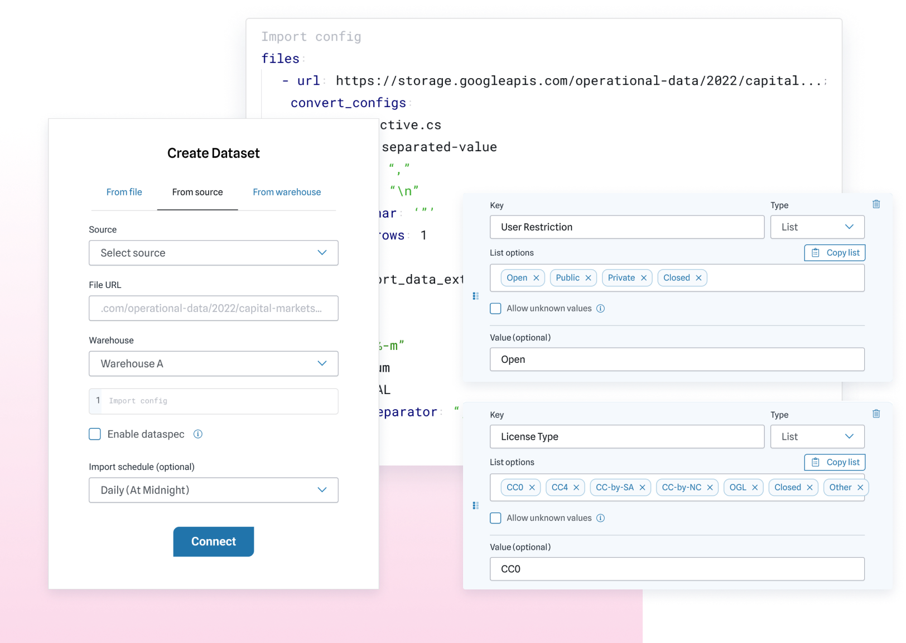Delete the User Restriction field
The image size is (906, 643).
[x=876, y=204]
